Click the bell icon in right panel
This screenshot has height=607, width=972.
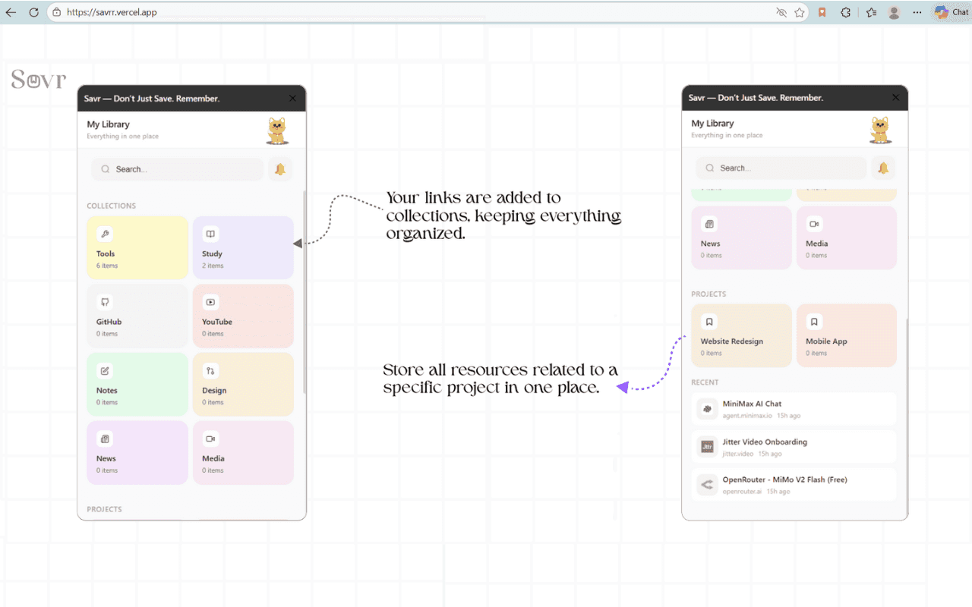point(883,168)
